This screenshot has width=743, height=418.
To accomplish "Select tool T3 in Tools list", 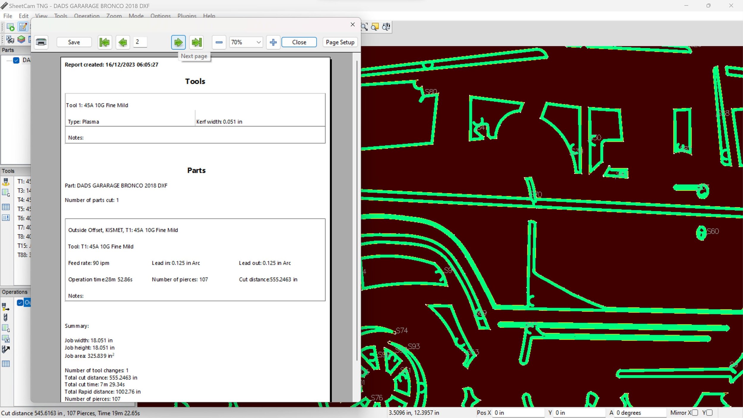I will coord(24,190).
